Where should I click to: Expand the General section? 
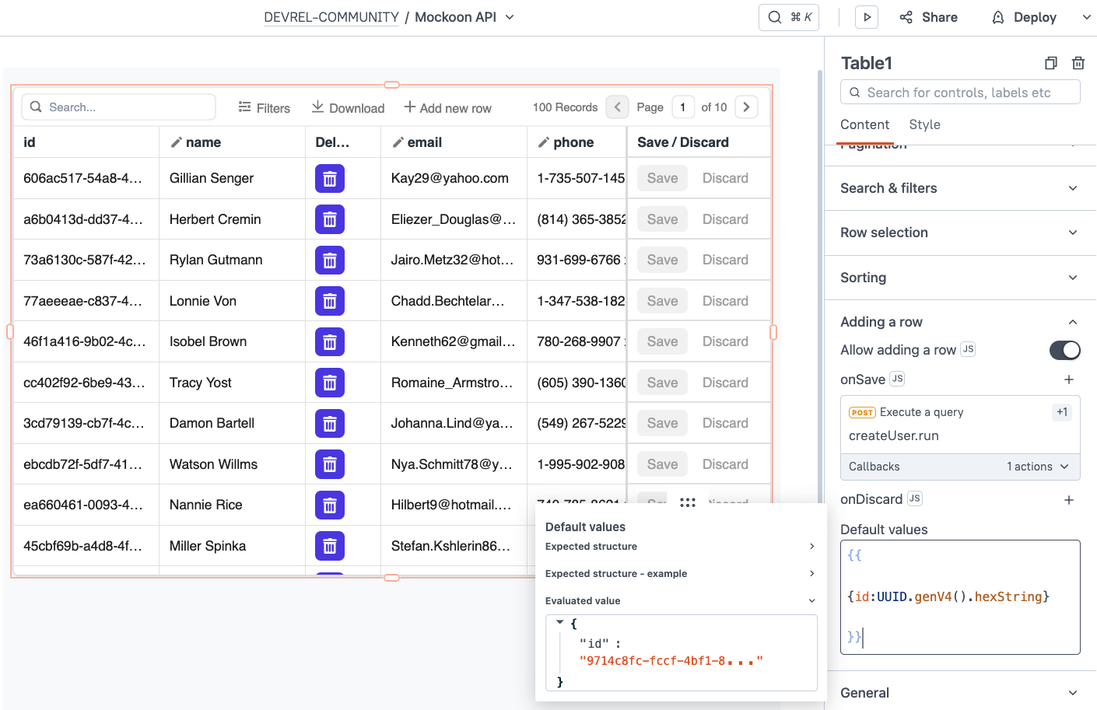(960, 692)
